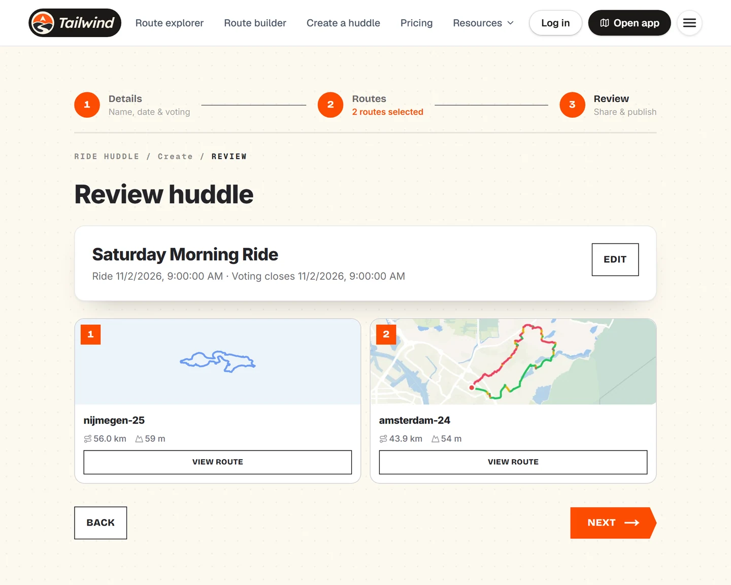Open nijmegen-25 route outline thumbnail

[218, 362]
